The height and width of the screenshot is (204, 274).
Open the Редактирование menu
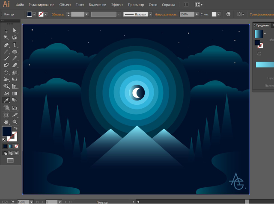41,5
